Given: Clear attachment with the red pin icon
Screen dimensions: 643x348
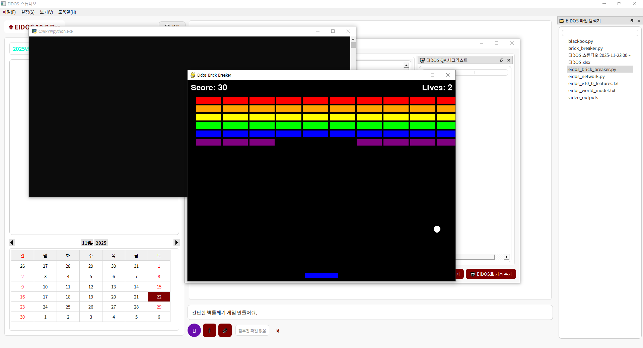Looking at the screenshot, I should pos(278,331).
